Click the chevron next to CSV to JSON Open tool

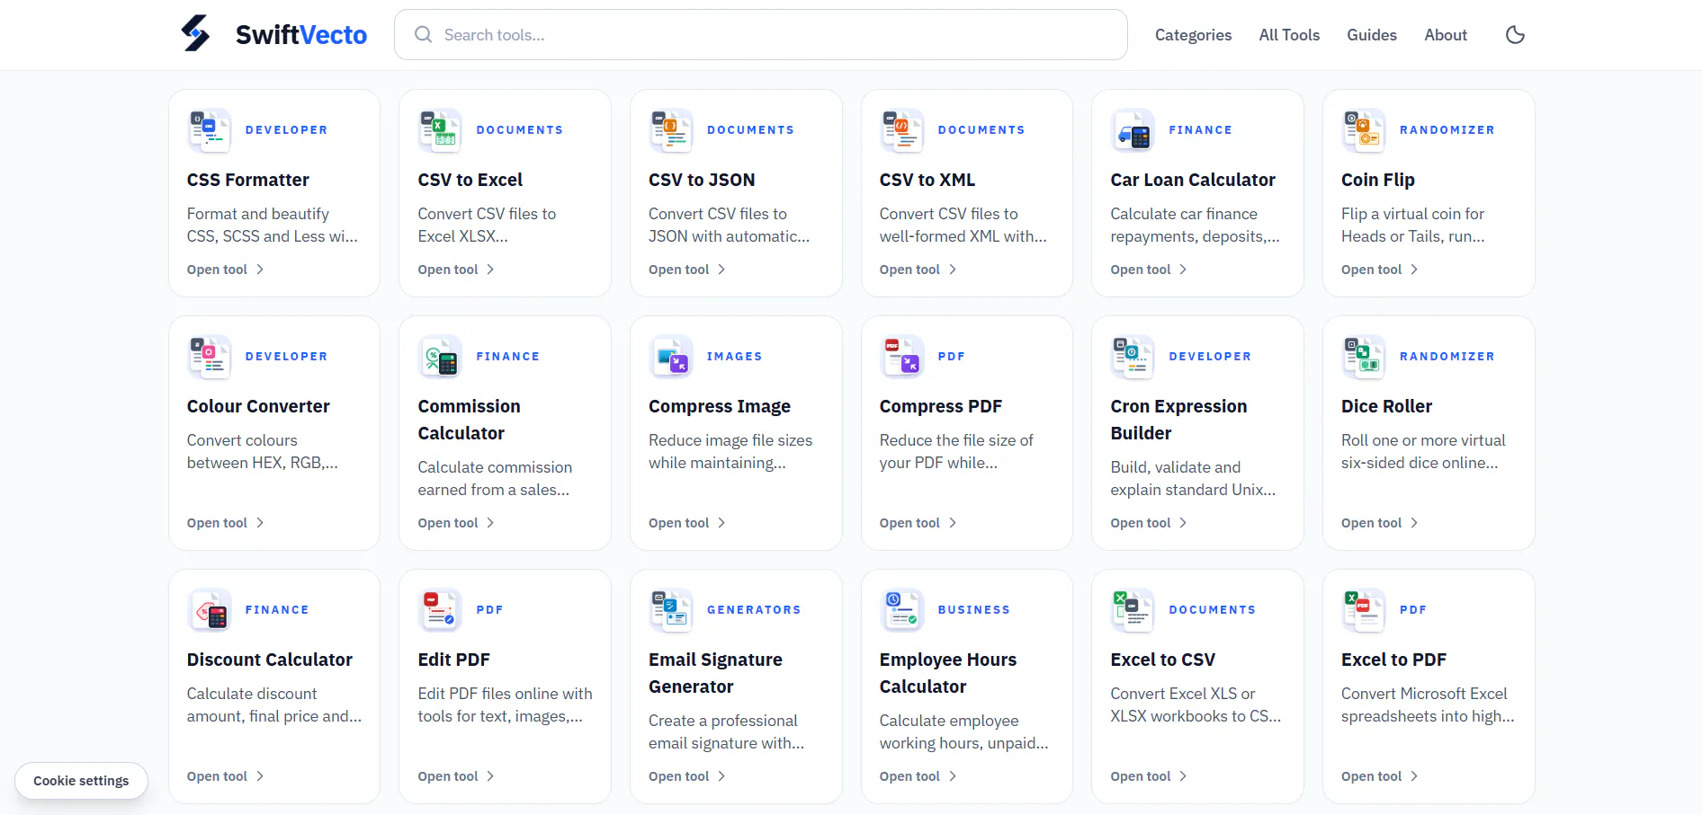pyautogui.click(x=721, y=270)
